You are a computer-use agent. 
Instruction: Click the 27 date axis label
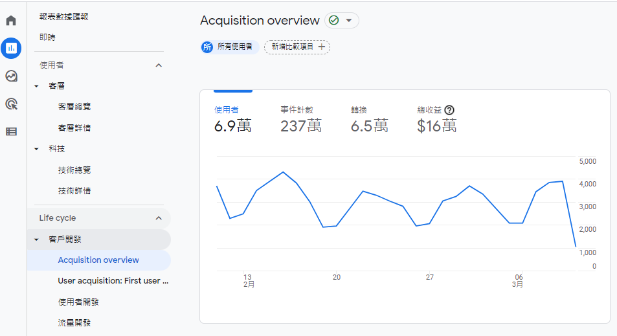pos(430,277)
